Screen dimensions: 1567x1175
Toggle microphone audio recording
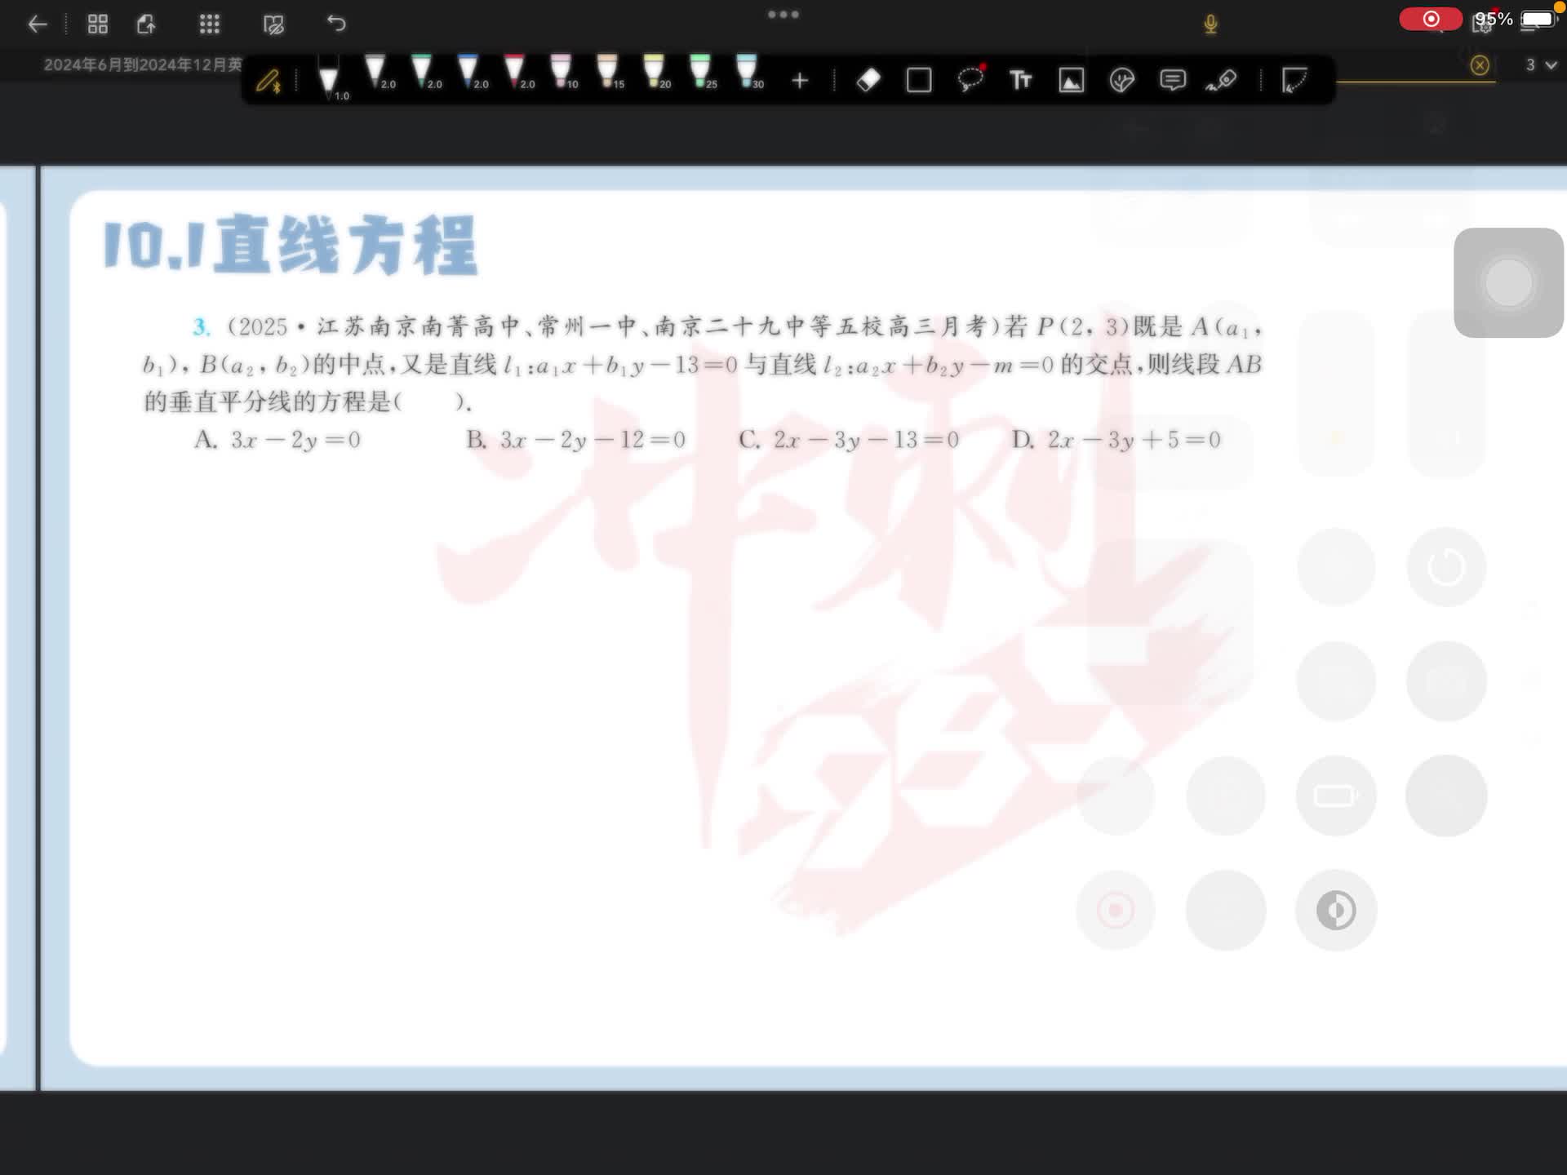(x=1210, y=24)
